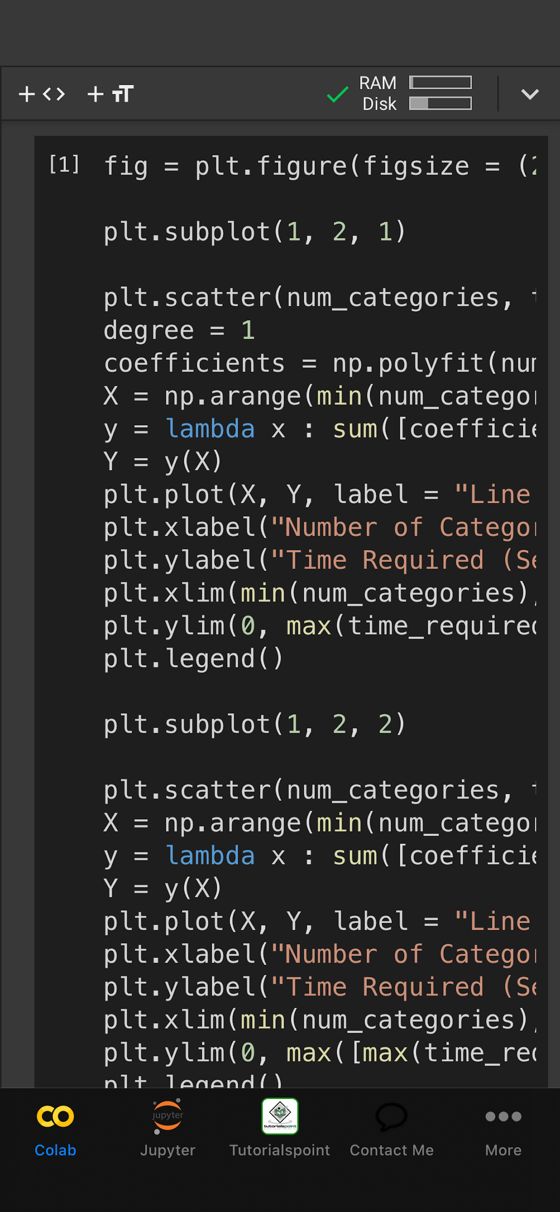Expand the toolbar chevron dropdown
560x1212 pixels.
[x=530, y=94]
